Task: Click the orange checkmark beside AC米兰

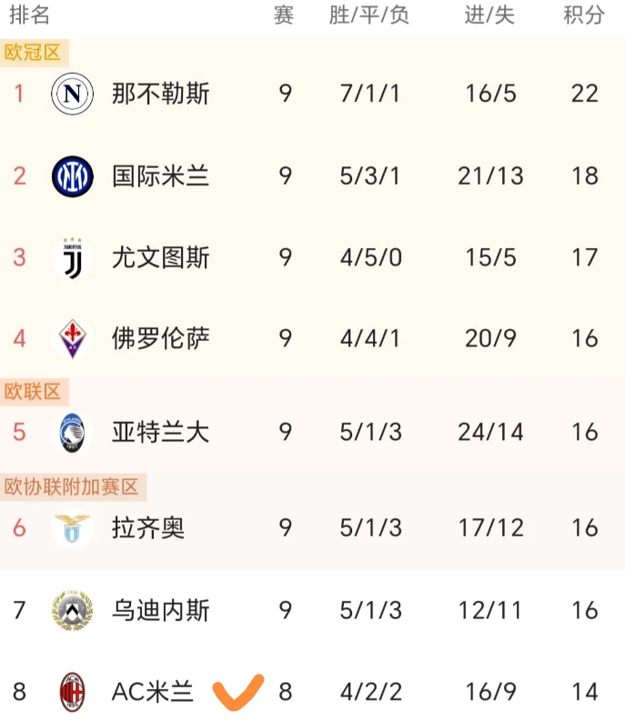Action: point(238,691)
